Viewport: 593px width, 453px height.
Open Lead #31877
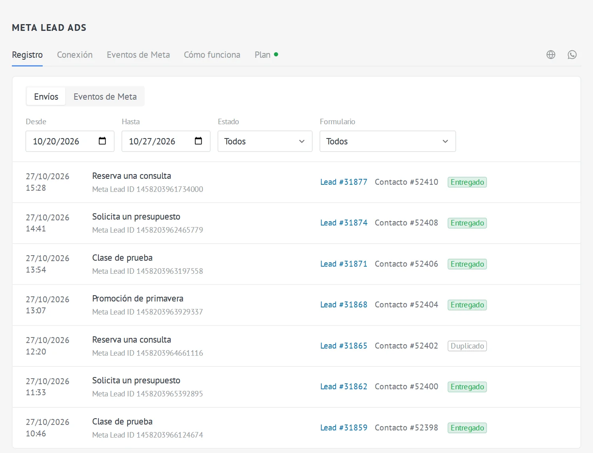344,182
